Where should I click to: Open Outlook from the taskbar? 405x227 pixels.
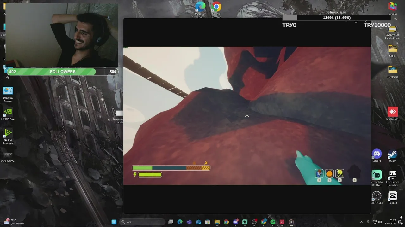[198, 222]
